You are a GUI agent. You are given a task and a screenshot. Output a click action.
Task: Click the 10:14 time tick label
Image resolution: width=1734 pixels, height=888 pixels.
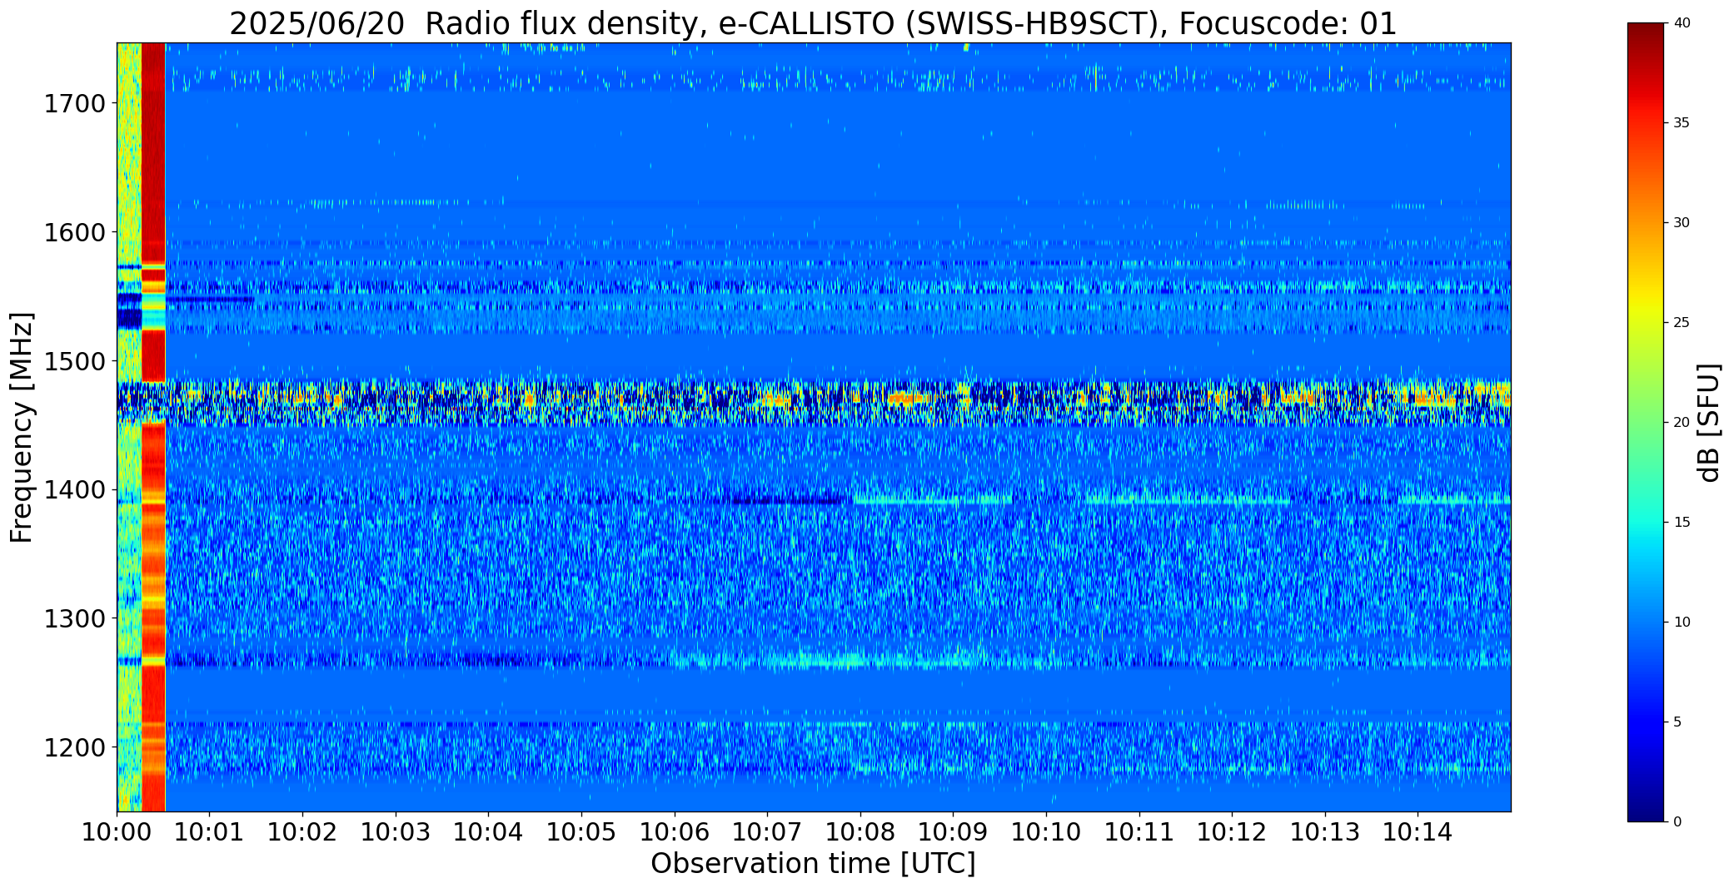[1418, 832]
